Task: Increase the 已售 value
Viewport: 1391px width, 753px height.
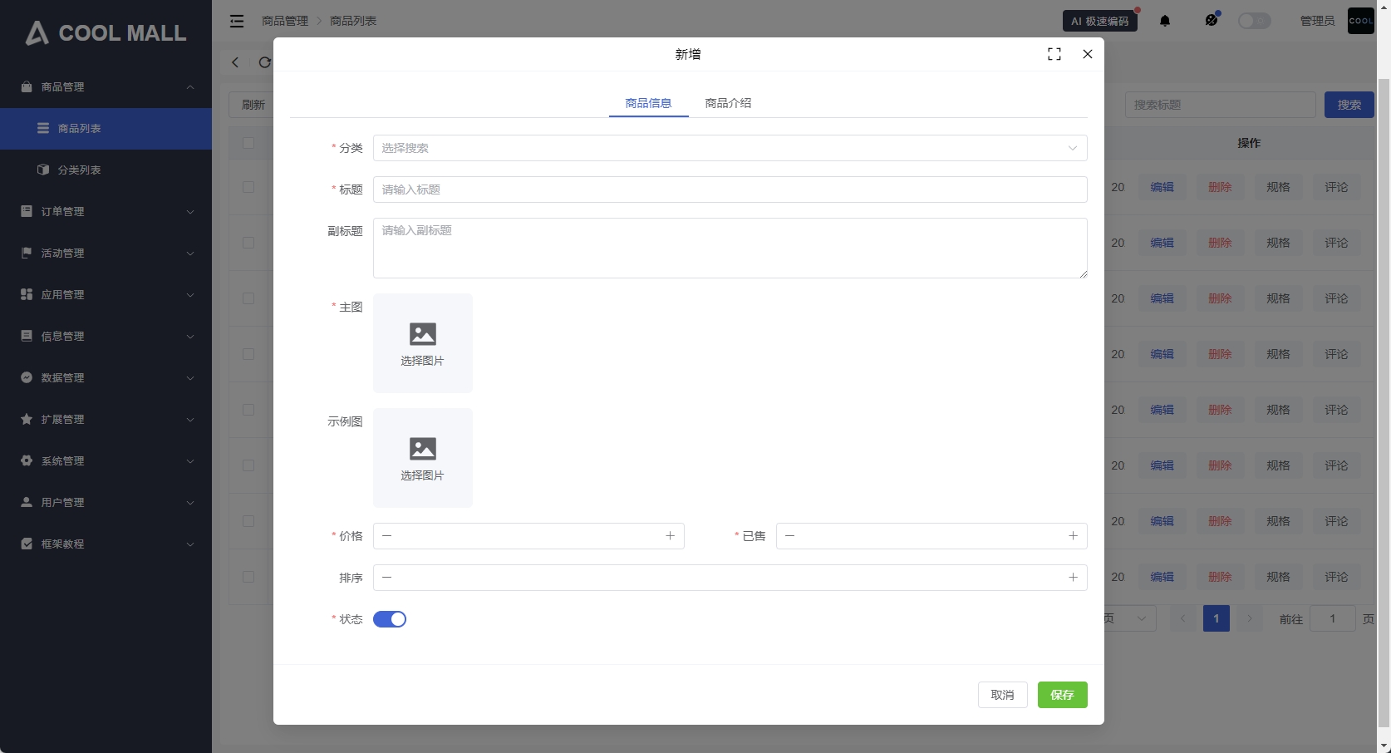Action: (1073, 536)
